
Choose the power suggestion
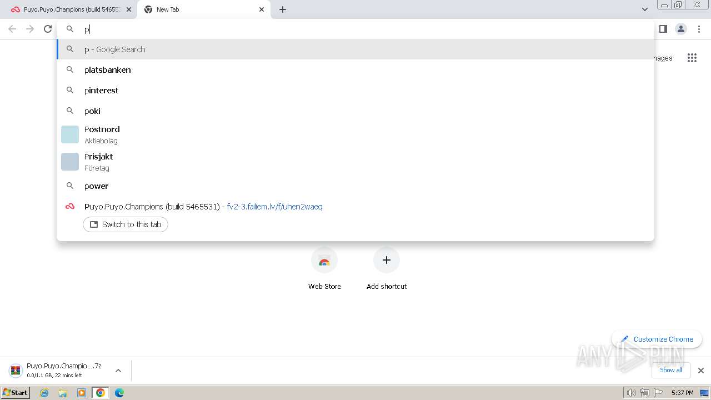click(x=355, y=186)
